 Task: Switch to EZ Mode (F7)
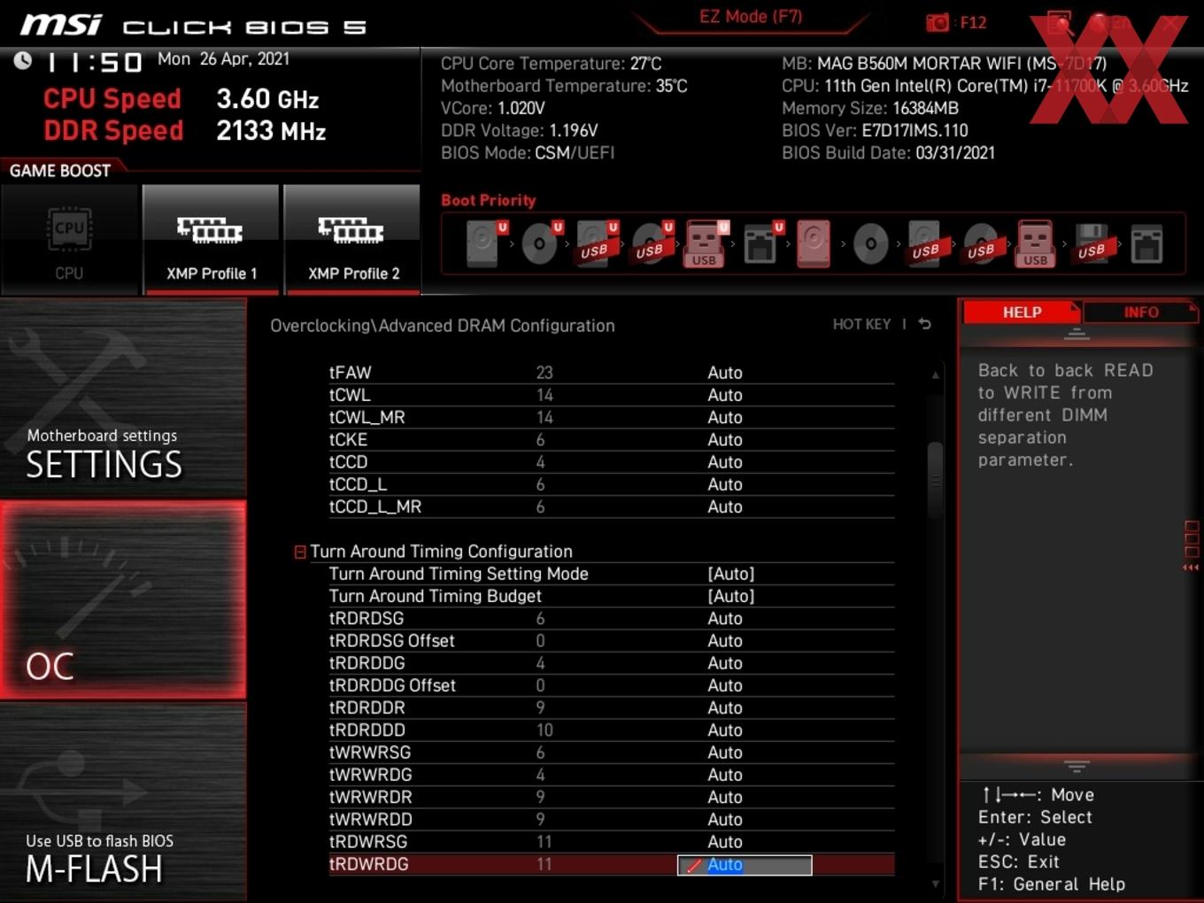[x=751, y=16]
